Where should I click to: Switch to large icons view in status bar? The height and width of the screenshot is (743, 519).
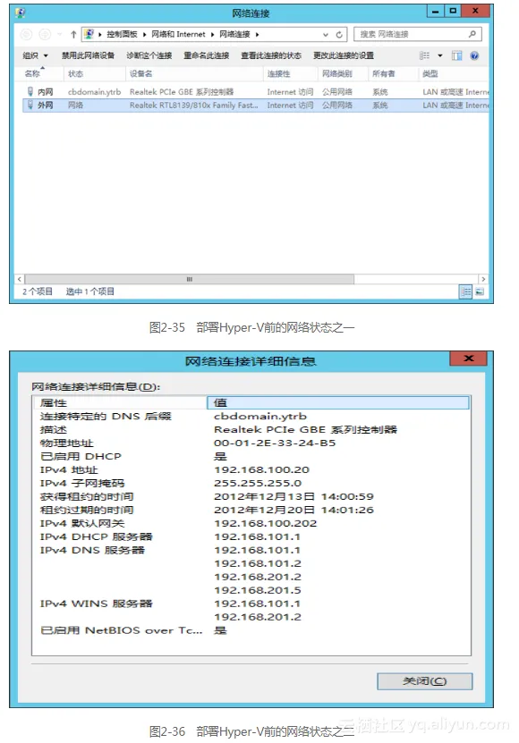480,291
